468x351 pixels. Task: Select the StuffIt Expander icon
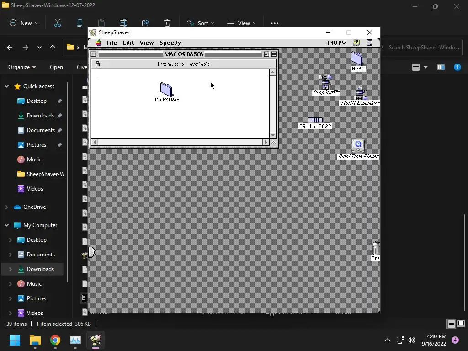tap(360, 93)
